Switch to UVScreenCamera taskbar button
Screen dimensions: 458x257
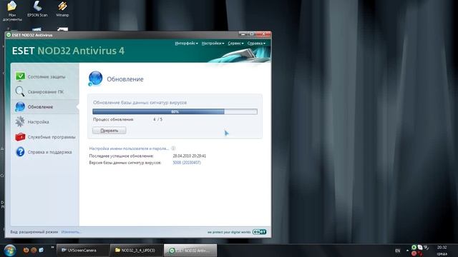click(x=83, y=251)
